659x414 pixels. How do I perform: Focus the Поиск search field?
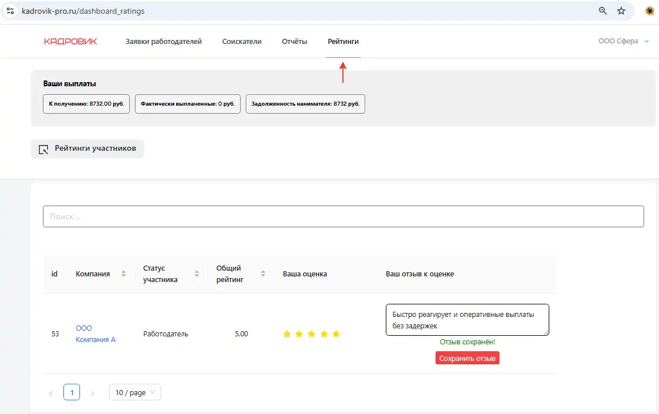[343, 216]
